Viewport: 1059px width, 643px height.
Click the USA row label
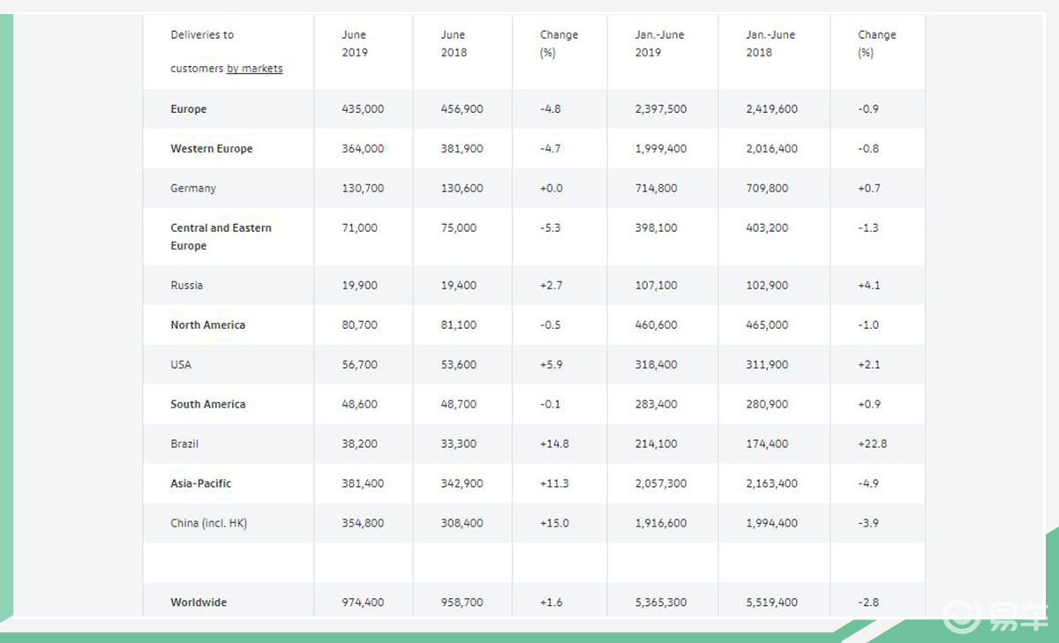(181, 365)
